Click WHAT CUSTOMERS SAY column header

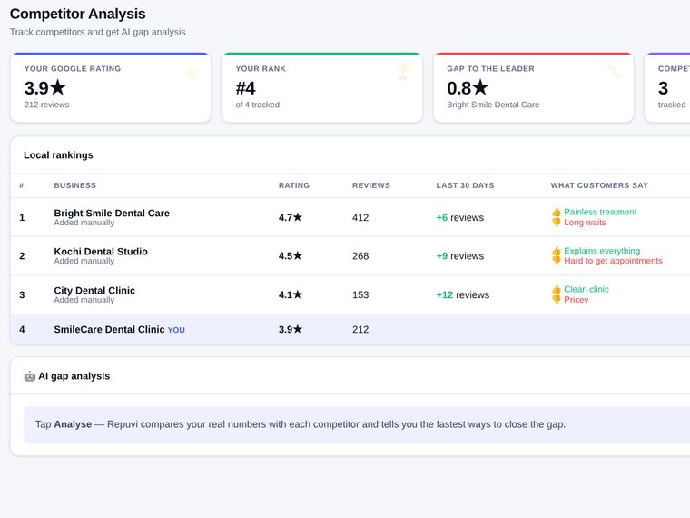pos(599,185)
